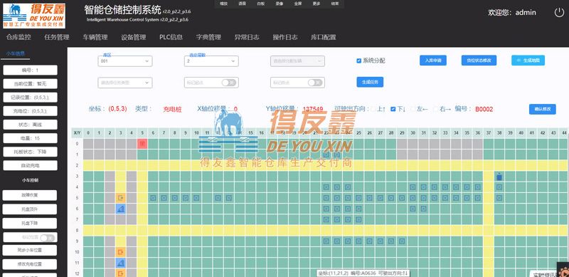
Task: Expand the task type selection dropdown
Action: [x=125, y=83]
